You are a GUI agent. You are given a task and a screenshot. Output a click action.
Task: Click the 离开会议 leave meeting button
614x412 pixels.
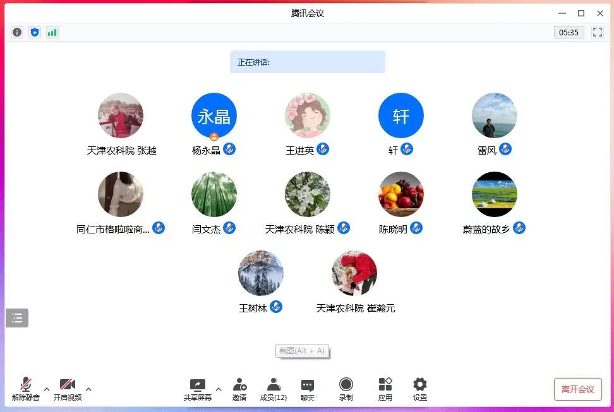(577, 389)
